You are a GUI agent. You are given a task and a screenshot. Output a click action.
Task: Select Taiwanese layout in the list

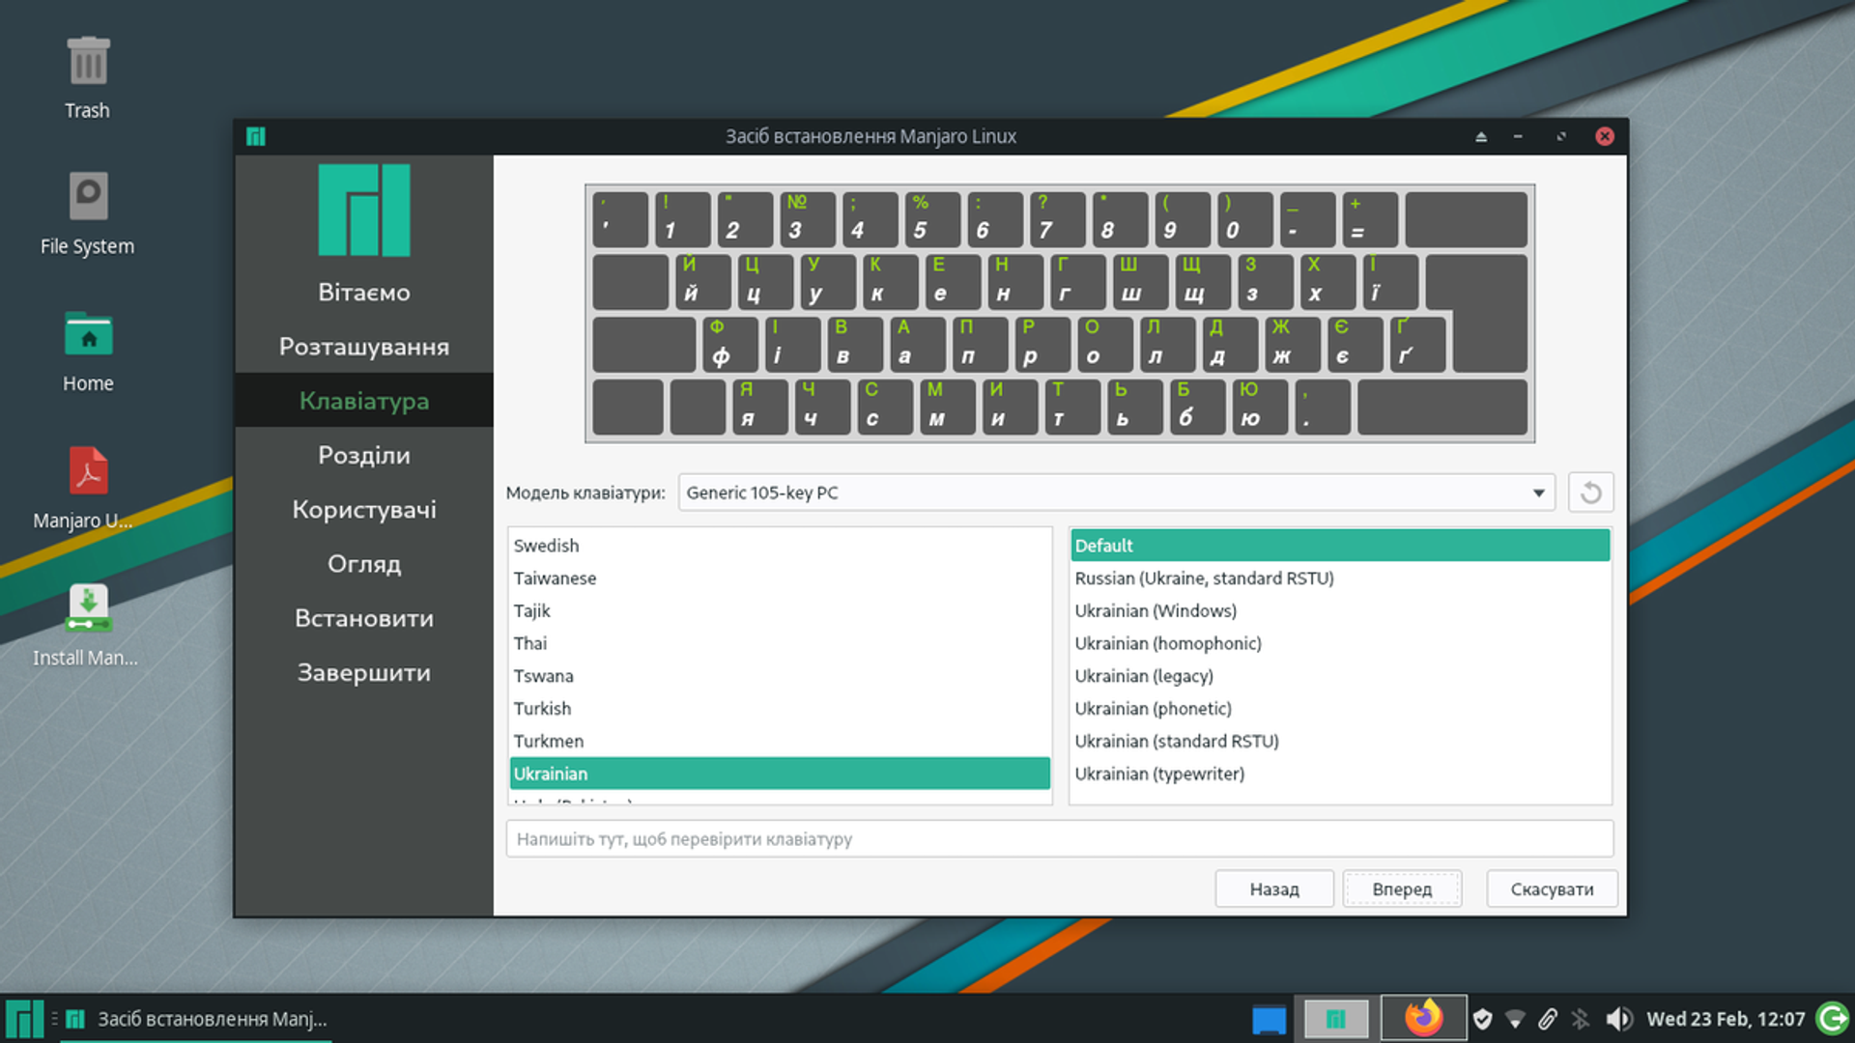(780, 578)
